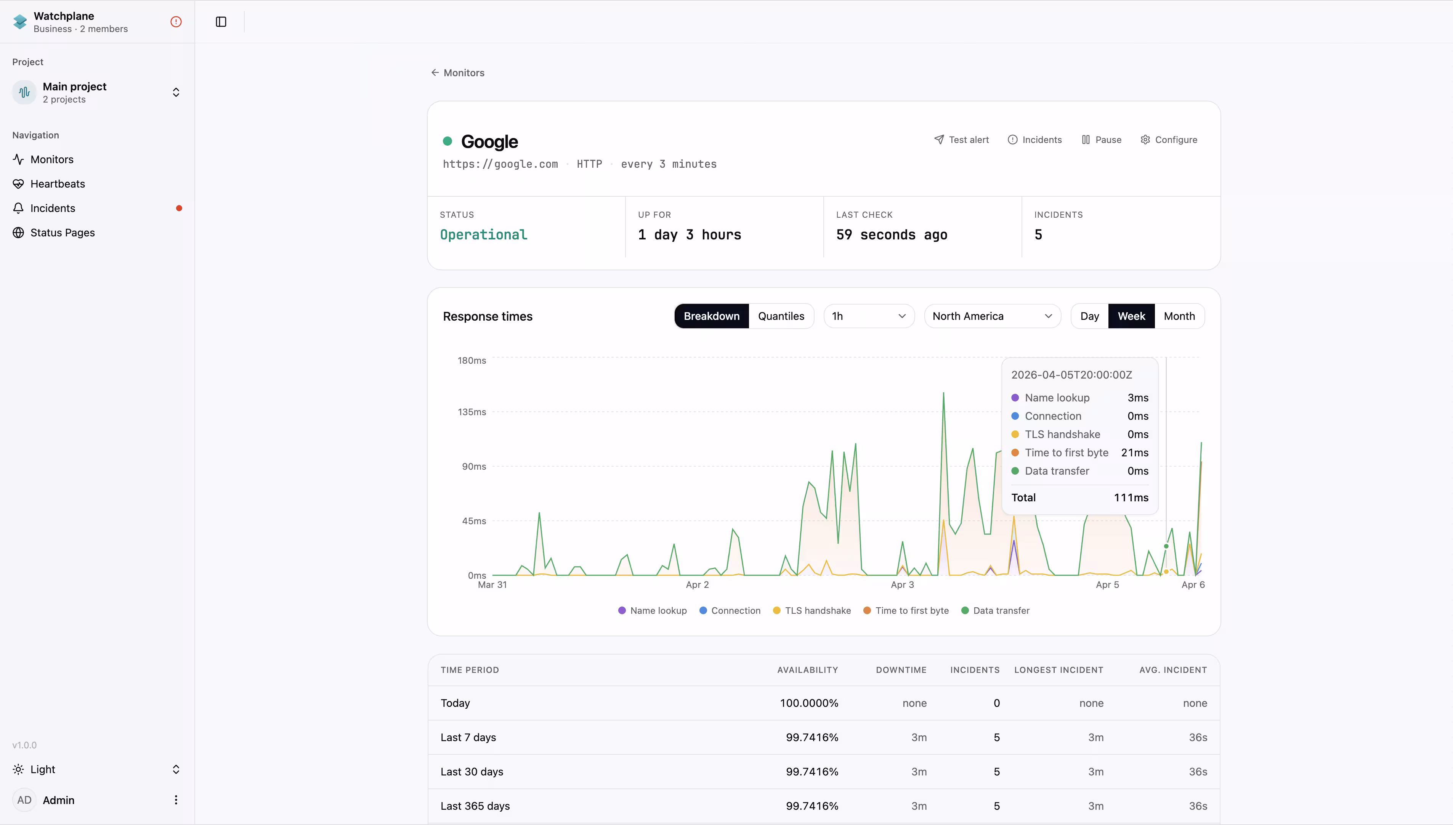Click the Watchplane logo icon
The image size is (1453, 825).
[x=20, y=21]
